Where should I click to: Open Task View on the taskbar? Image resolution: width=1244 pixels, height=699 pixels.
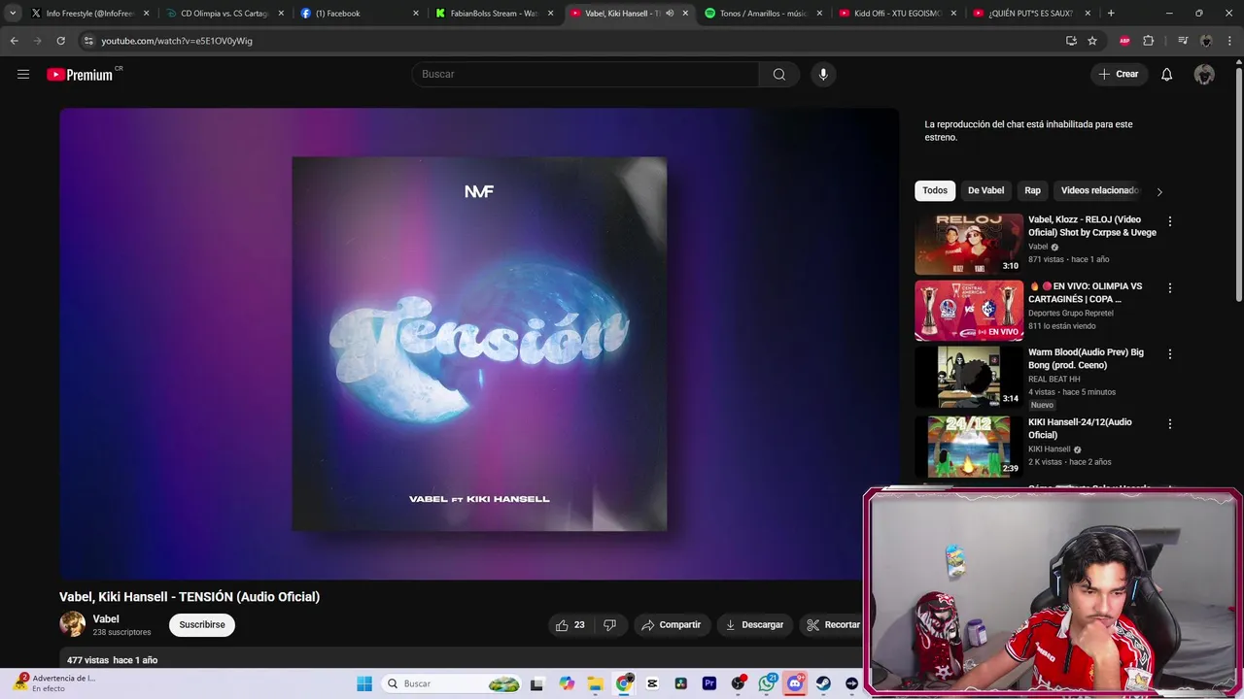537,683
